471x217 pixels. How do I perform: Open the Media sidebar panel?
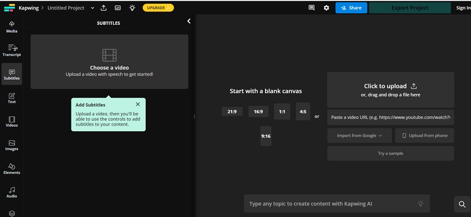tap(12, 27)
